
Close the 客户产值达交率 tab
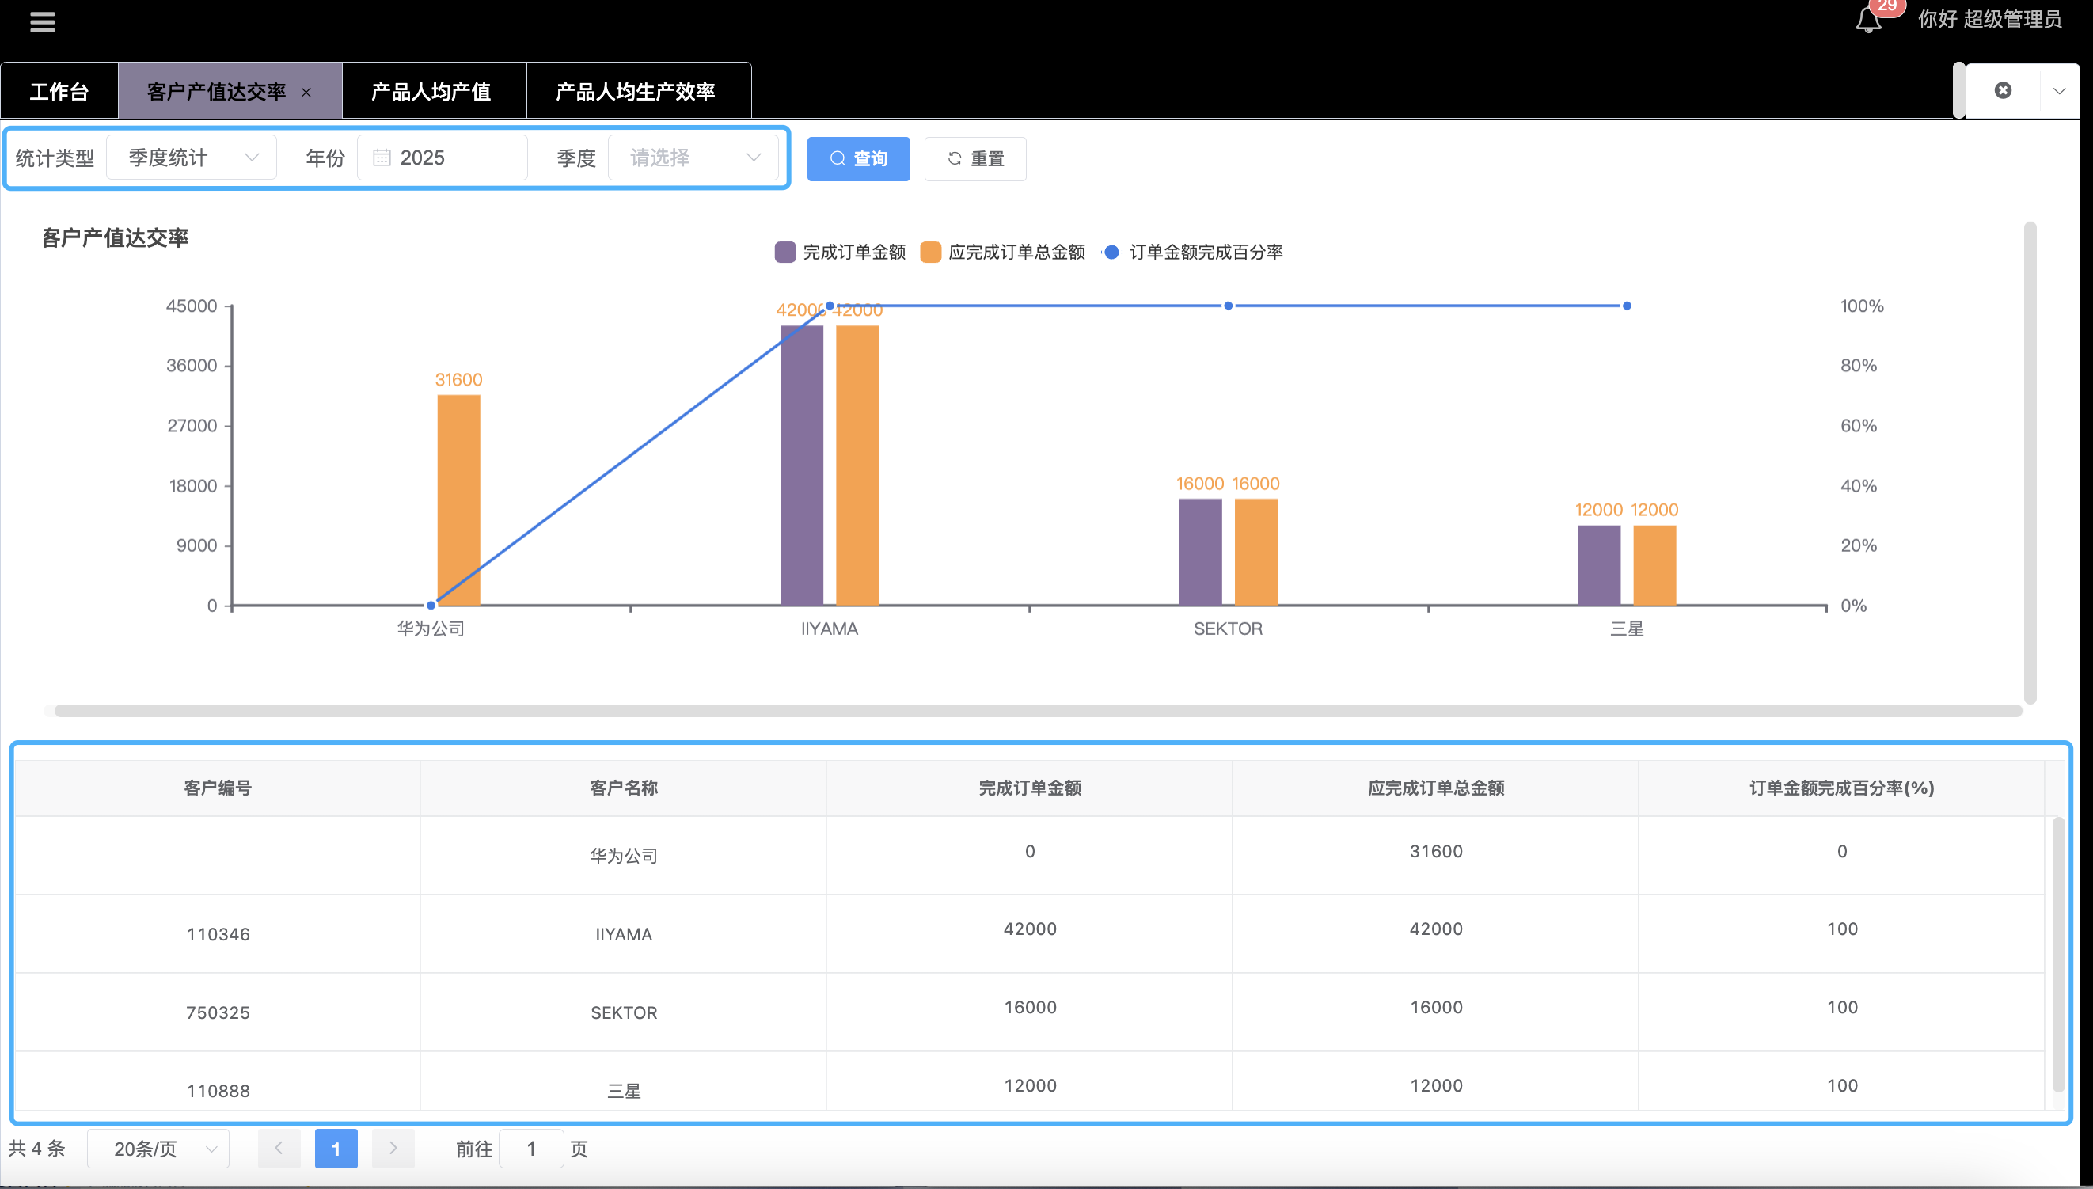click(306, 93)
